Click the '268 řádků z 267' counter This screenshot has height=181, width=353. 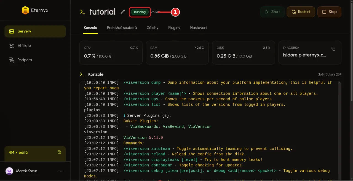330,75
